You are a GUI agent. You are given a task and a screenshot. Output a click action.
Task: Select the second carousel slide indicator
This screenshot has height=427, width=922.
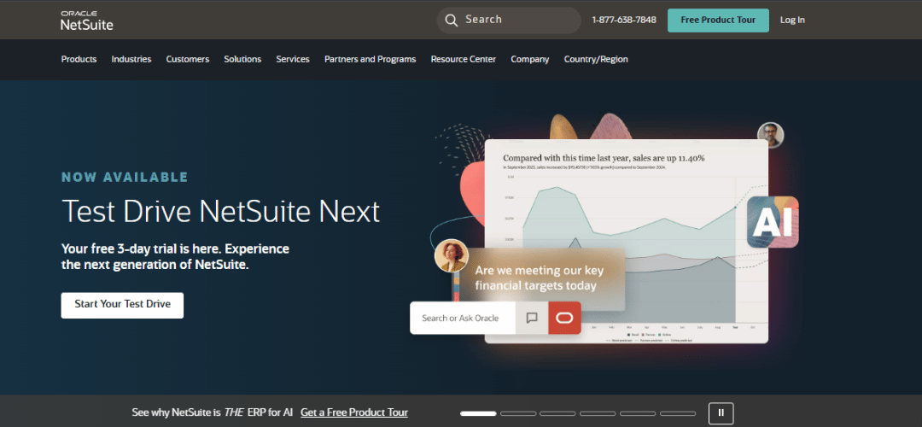pyautogui.click(x=518, y=413)
